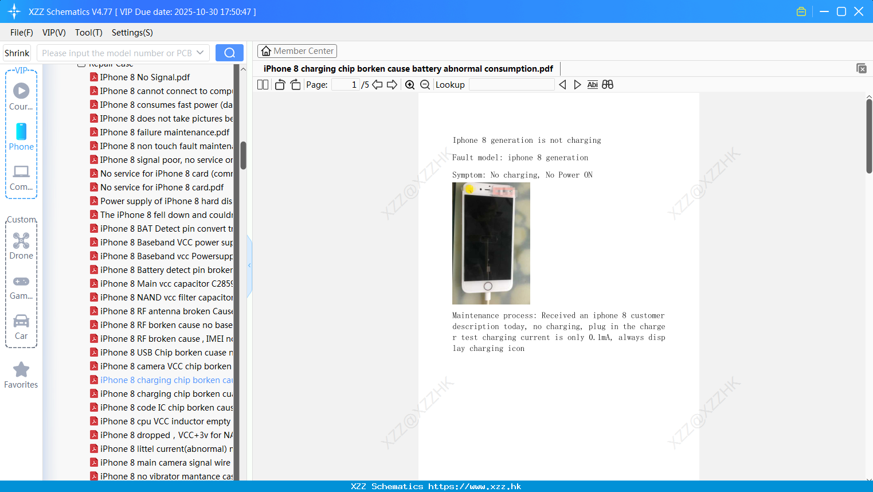Open iPhone 8 RF antenna broken file
The image size is (873, 492).
161,311
